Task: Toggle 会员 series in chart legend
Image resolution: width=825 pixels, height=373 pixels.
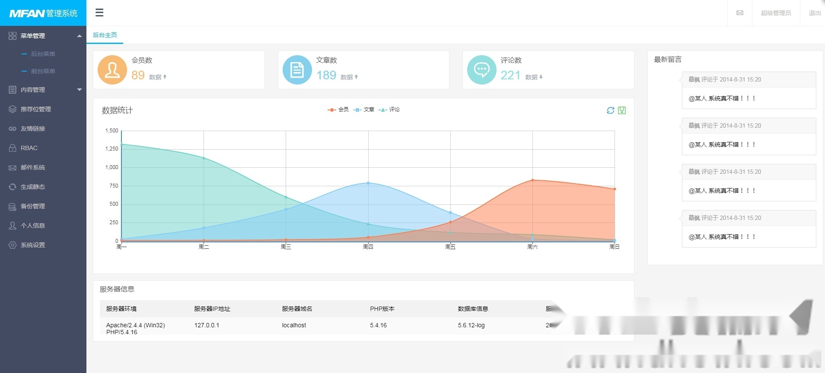Action: coord(338,110)
